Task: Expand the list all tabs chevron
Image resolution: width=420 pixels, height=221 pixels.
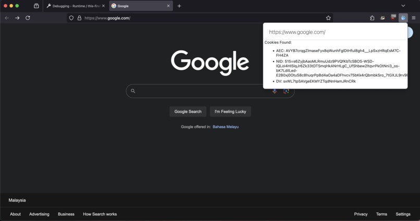Action: click(x=403, y=6)
